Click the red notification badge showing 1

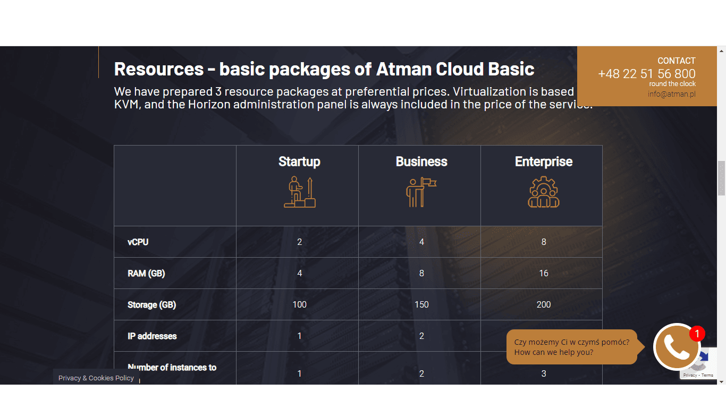point(697,334)
